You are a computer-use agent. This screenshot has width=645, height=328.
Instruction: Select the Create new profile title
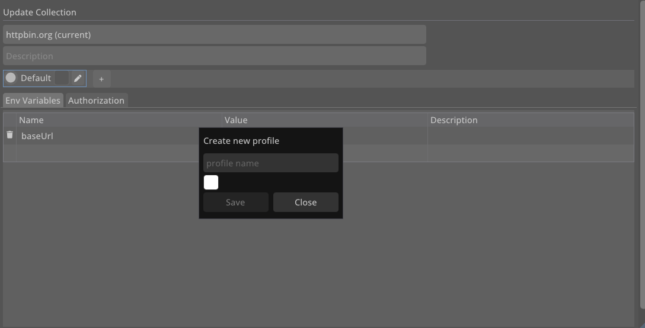241,140
